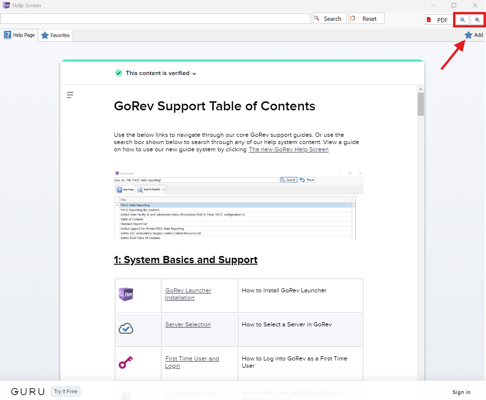Click the zoom out magnifier icon
Screen dimensions: 486x400
(462, 20)
